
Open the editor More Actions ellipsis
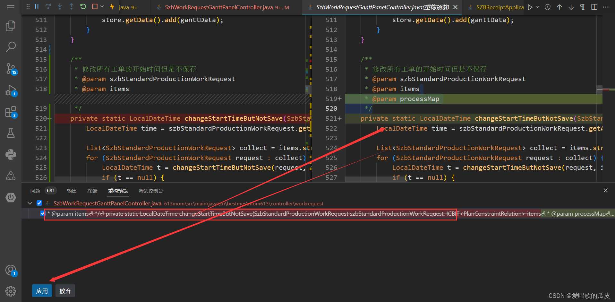[x=606, y=7]
